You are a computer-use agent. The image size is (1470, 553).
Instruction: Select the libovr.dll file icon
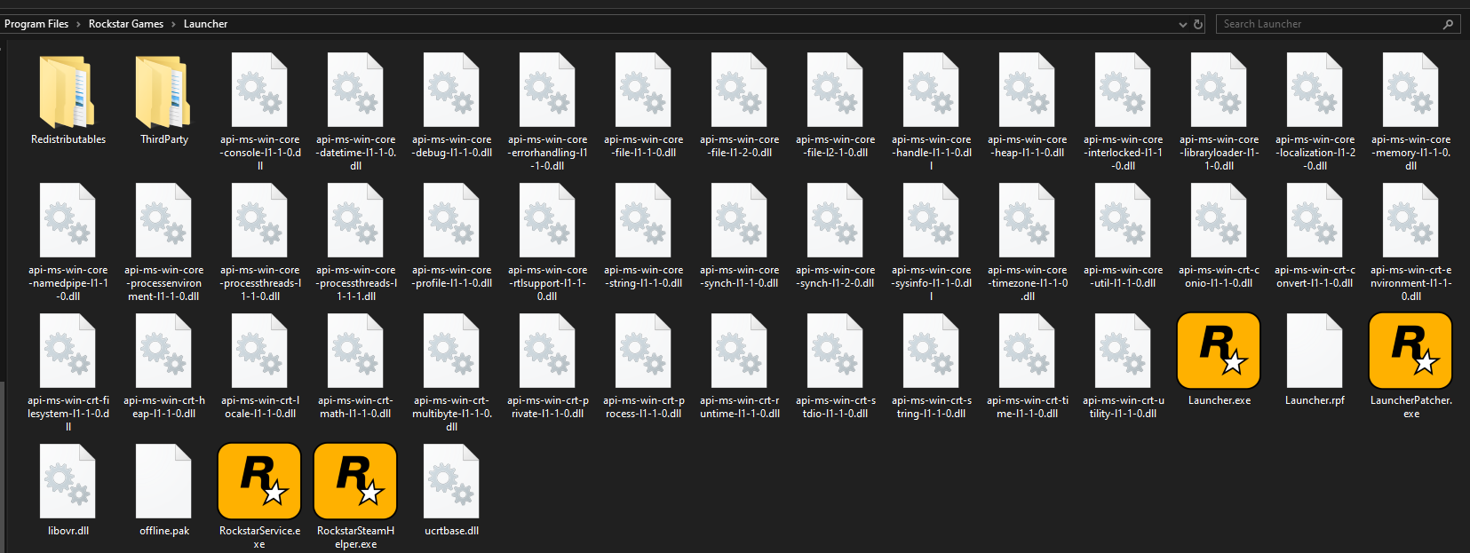(68, 481)
